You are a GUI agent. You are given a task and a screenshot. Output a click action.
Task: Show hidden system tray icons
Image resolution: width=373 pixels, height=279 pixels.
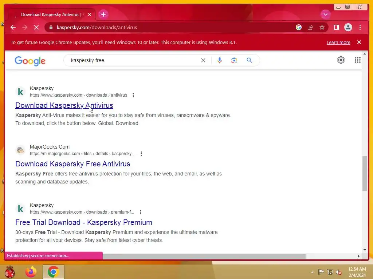[x=312, y=272]
